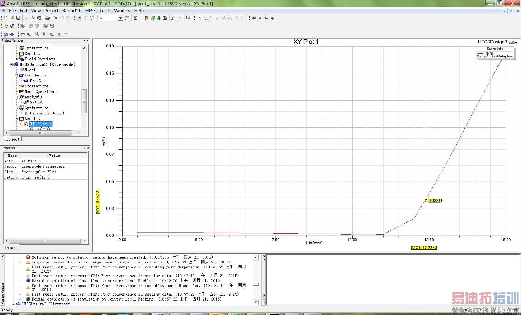Click Project Manager horizontal scroll right arrow
521x315 pixels.
click(x=78, y=133)
